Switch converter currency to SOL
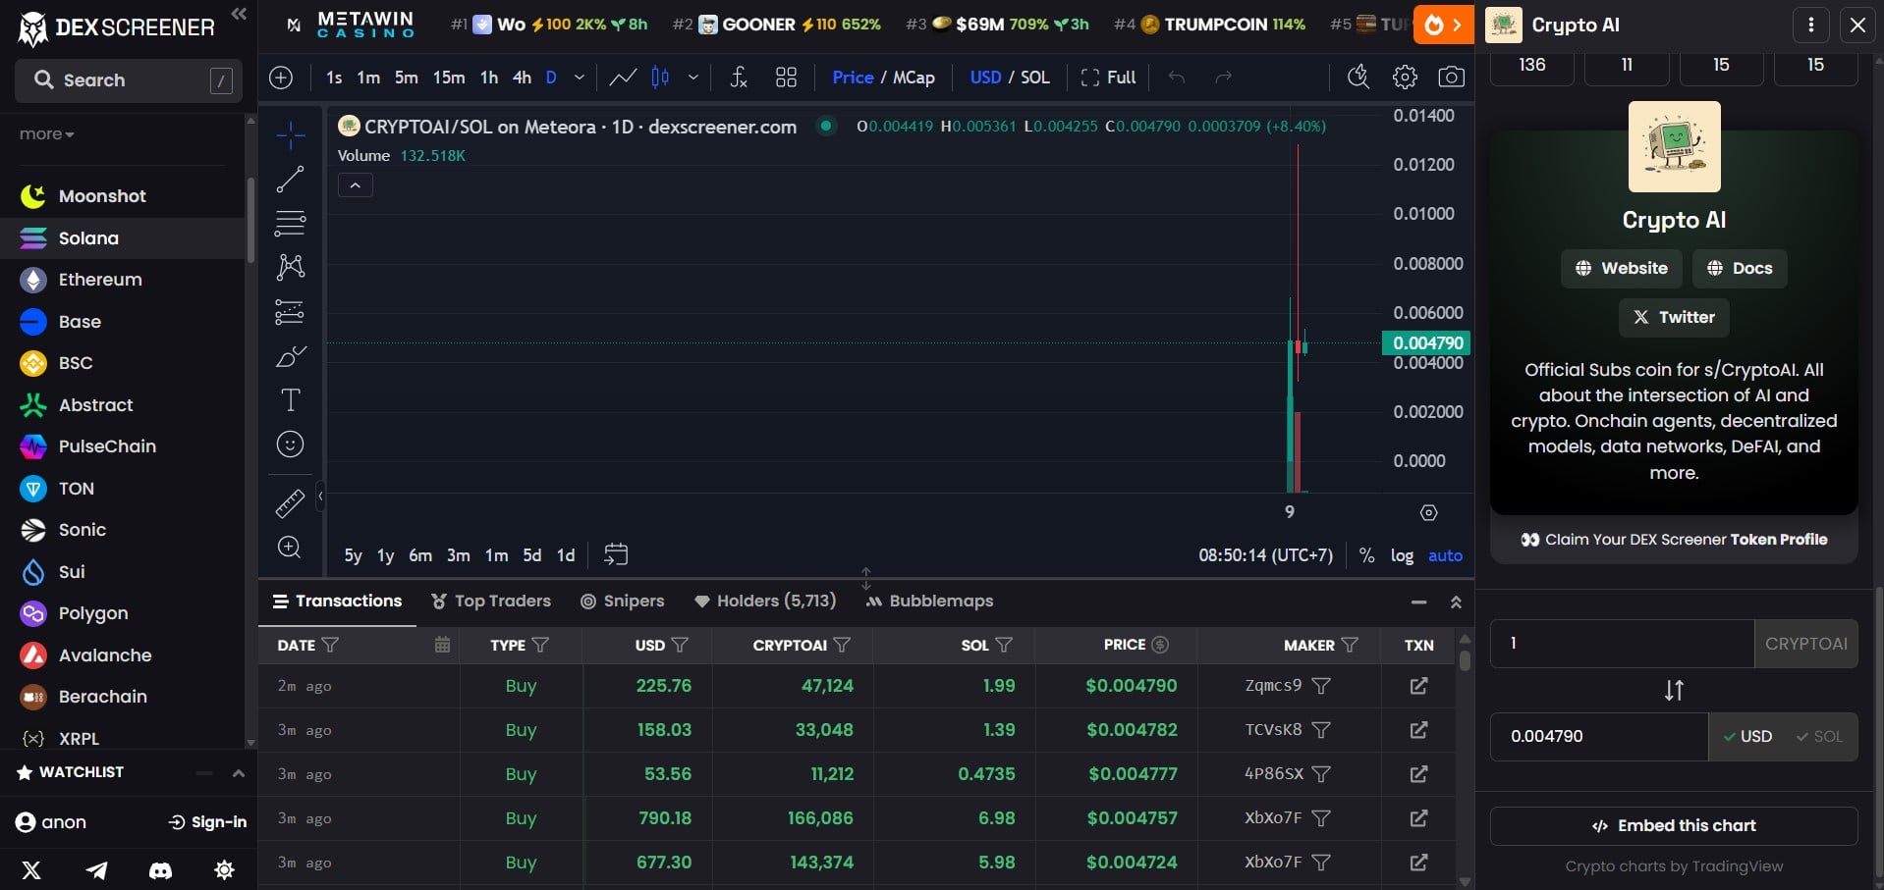This screenshot has height=890, width=1884. pyautogui.click(x=1819, y=737)
